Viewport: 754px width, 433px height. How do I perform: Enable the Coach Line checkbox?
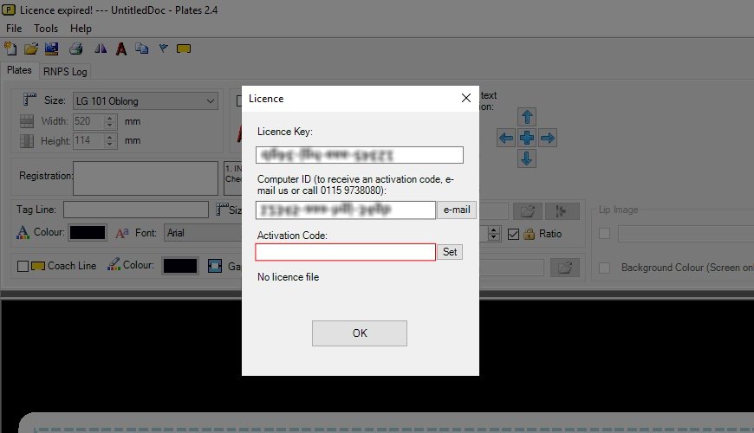pyautogui.click(x=23, y=266)
